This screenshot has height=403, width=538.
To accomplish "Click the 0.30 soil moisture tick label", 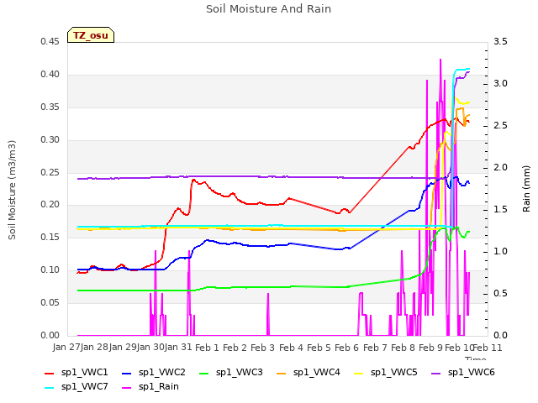I will tap(50, 139).
